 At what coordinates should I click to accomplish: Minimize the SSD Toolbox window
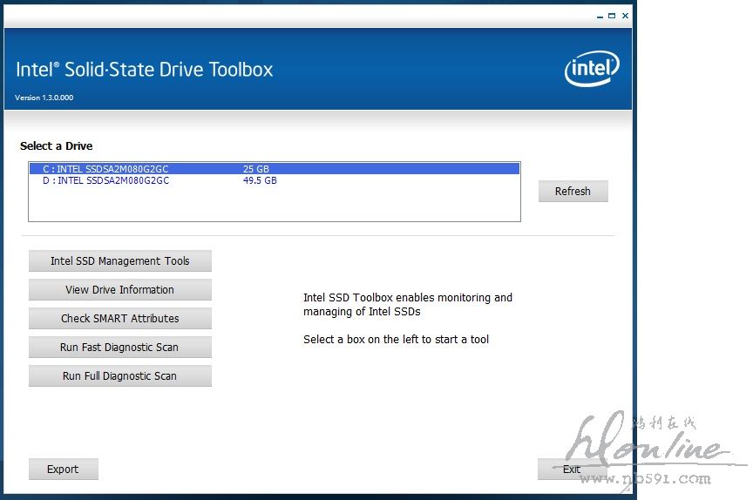[x=600, y=15]
